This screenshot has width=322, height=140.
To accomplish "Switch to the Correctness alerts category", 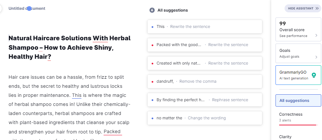I will click(x=298, y=117).
